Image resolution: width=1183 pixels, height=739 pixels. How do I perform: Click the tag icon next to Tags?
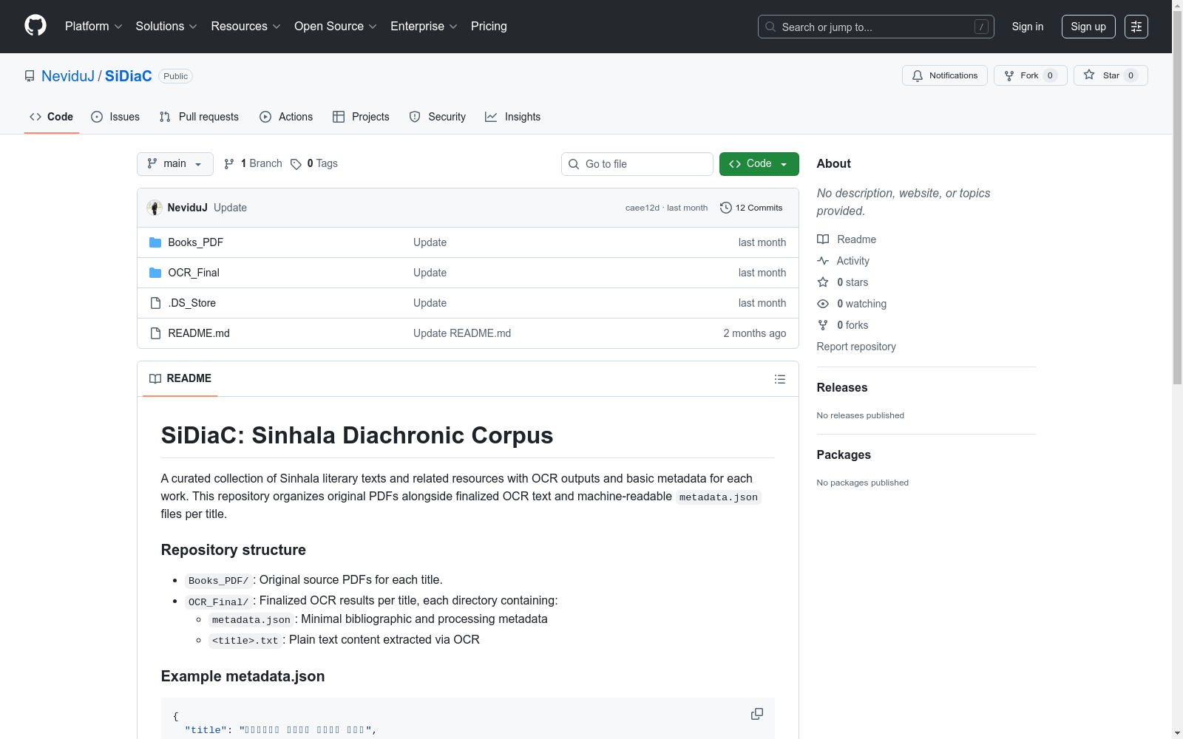pyautogui.click(x=296, y=164)
